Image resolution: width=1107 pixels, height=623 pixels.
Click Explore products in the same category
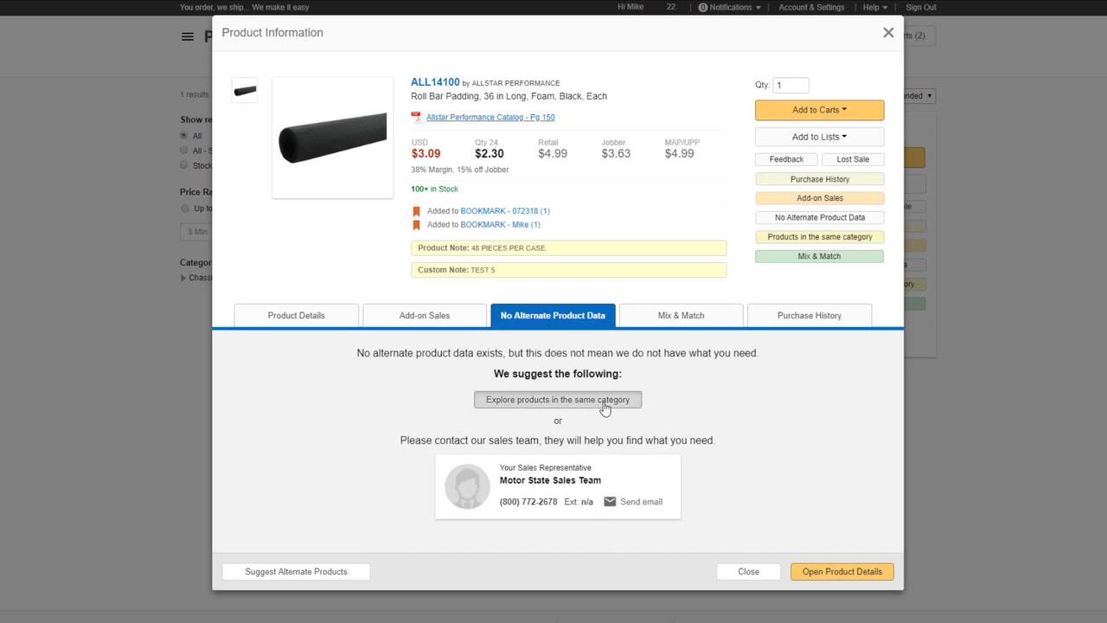pos(558,400)
